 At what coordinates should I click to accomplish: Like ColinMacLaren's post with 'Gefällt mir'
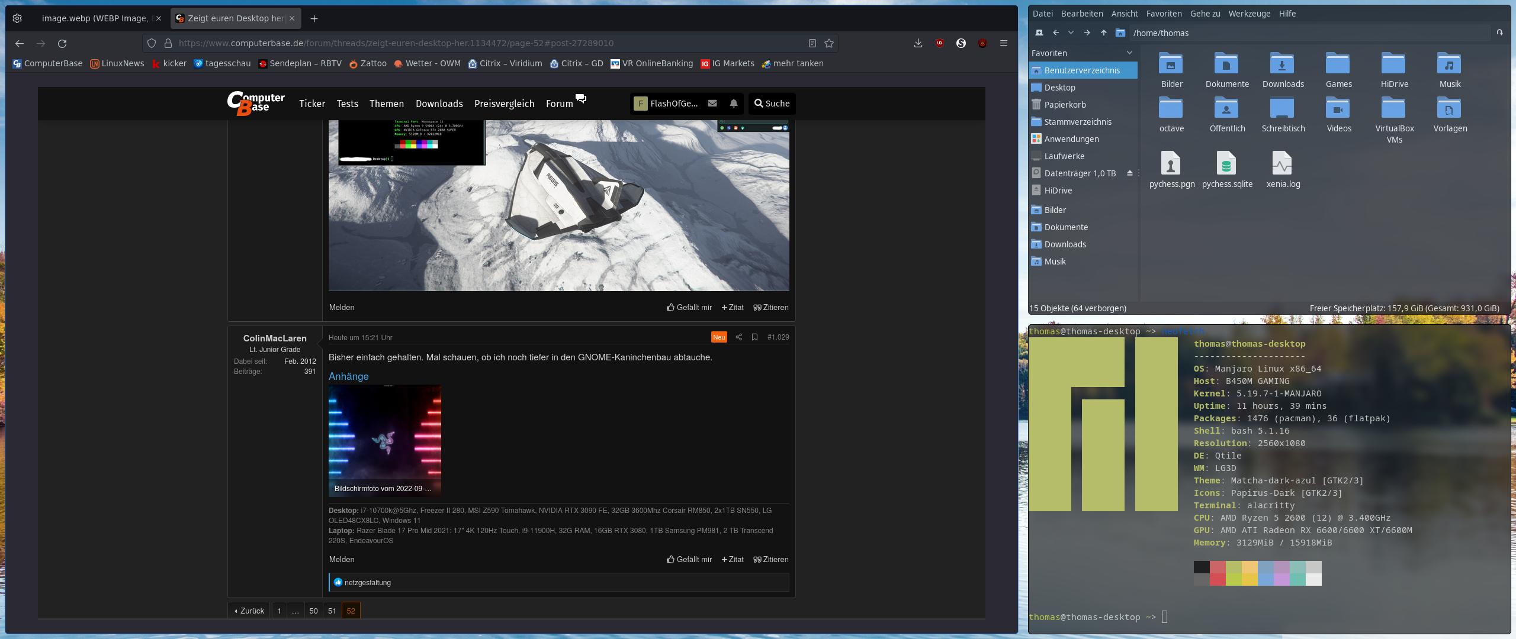pos(689,560)
